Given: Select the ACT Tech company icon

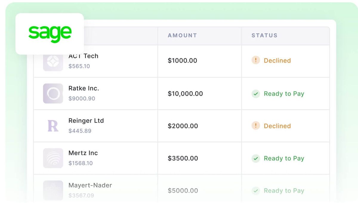Looking at the screenshot, I should (x=53, y=61).
